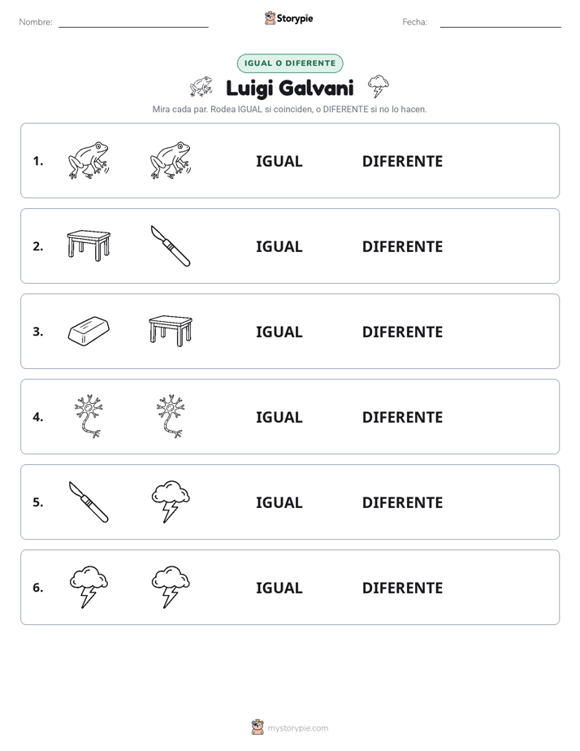Click the first neuron icon in row 4

point(89,416)
